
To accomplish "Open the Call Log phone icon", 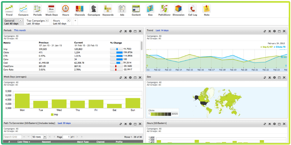I will (x=193, y=9).
